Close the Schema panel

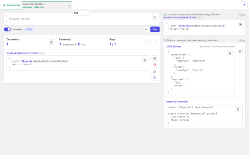(242, 41)
